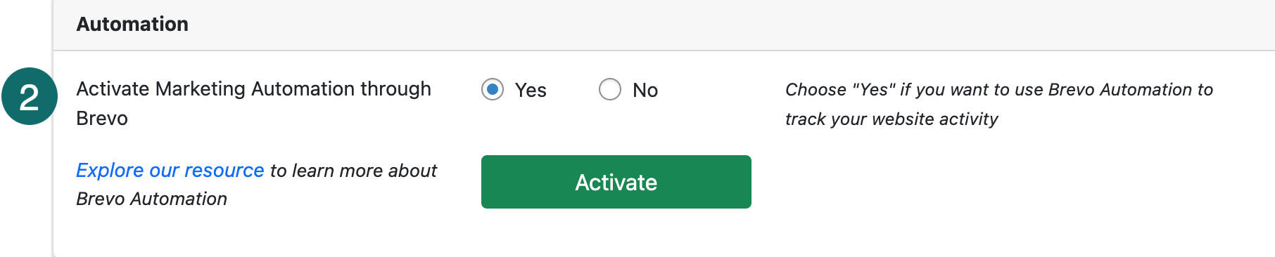
Task: Click the "to learn more about" italic text
Action: click(353, 171)
